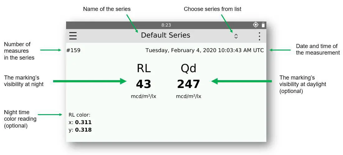Screen dimensions: 343x155
Task: Click the "Choose series from list" annotation
Action: point(212,9)
